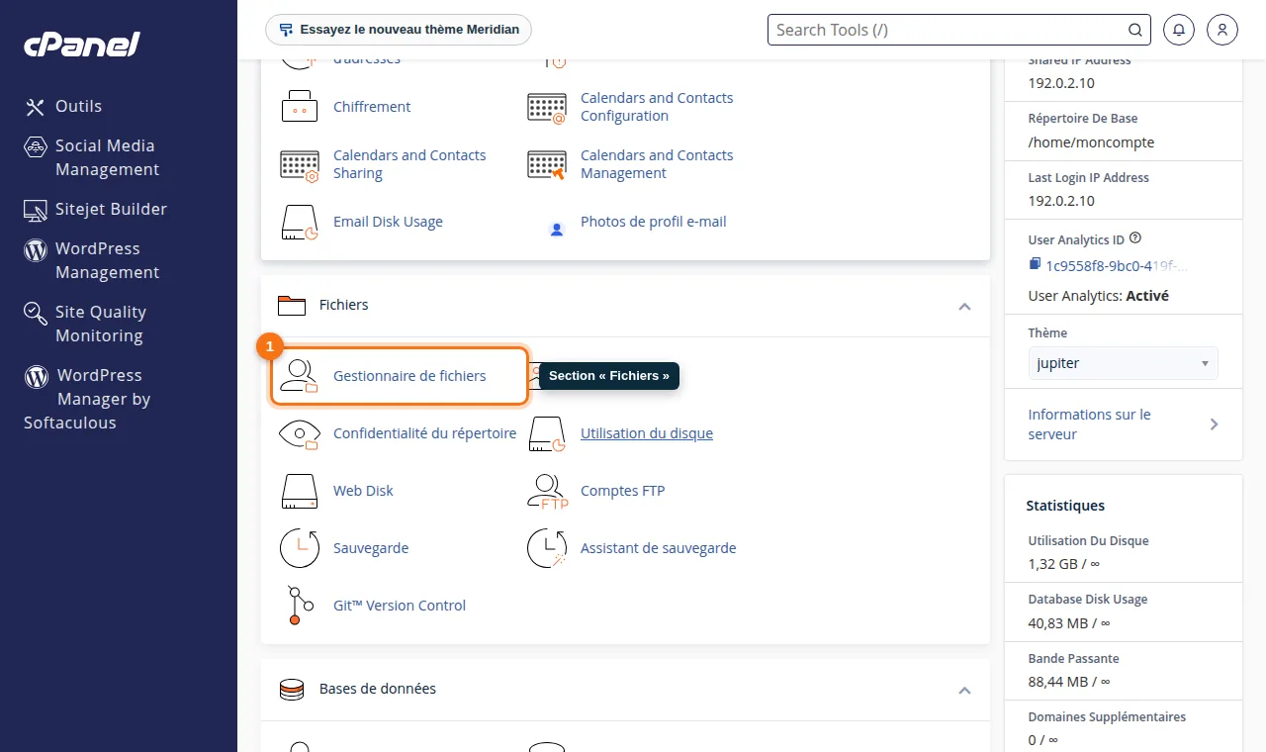Click the Bases de données section icon

292,690
